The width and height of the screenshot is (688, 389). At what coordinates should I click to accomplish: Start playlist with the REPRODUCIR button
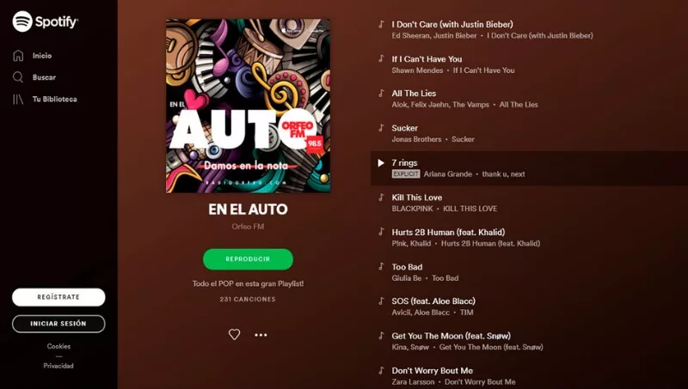tap(248, 258)
